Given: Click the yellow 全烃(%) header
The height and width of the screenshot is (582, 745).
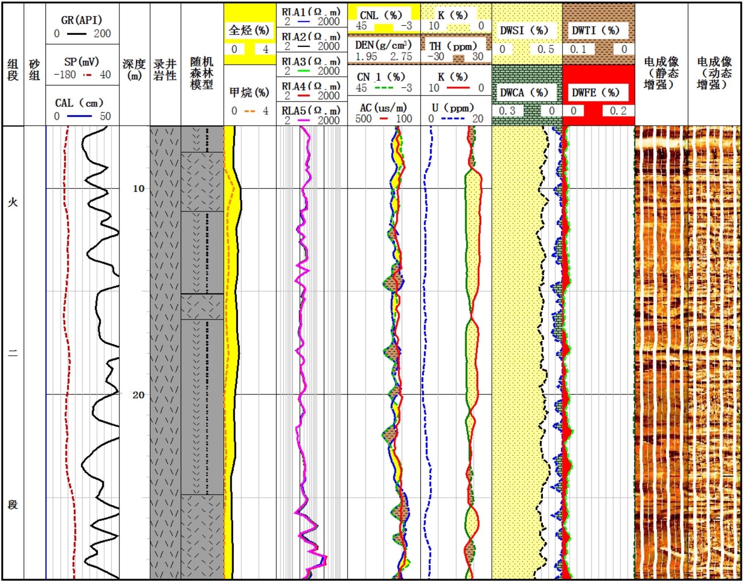Looking at the screenshot, I should (x=249, y=31).
